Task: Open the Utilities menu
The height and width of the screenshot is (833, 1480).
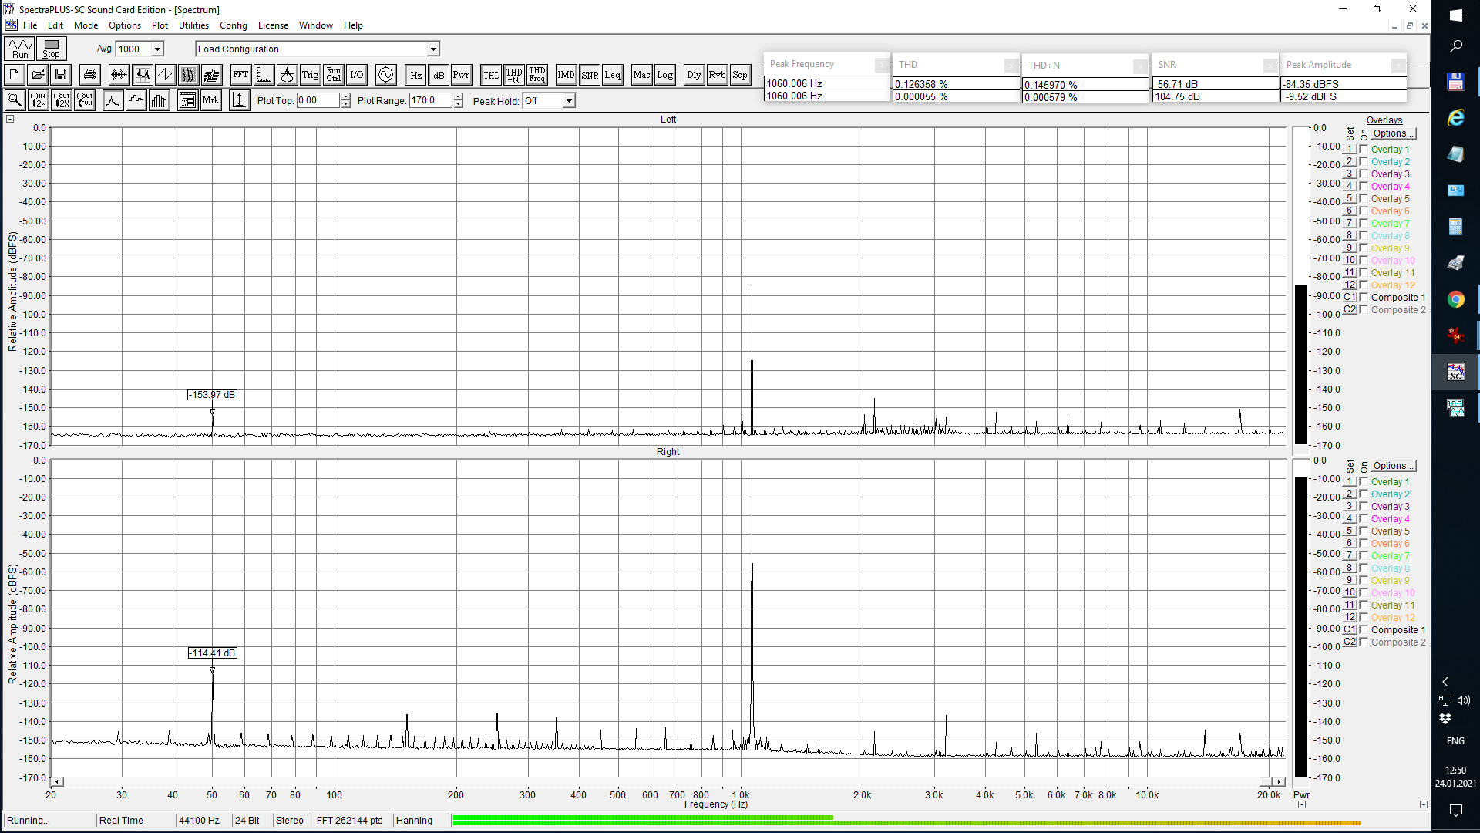Action: pyautogui.click(x=193, y=25)
